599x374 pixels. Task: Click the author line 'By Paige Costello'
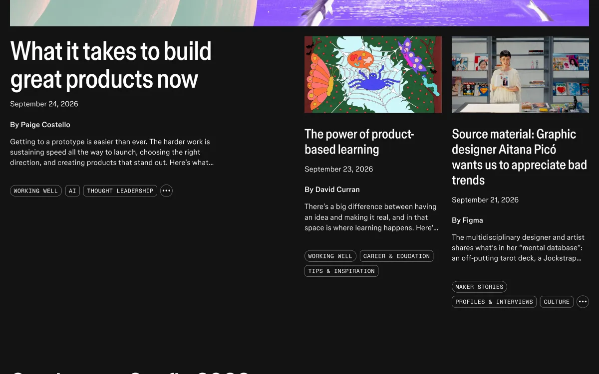40,125
